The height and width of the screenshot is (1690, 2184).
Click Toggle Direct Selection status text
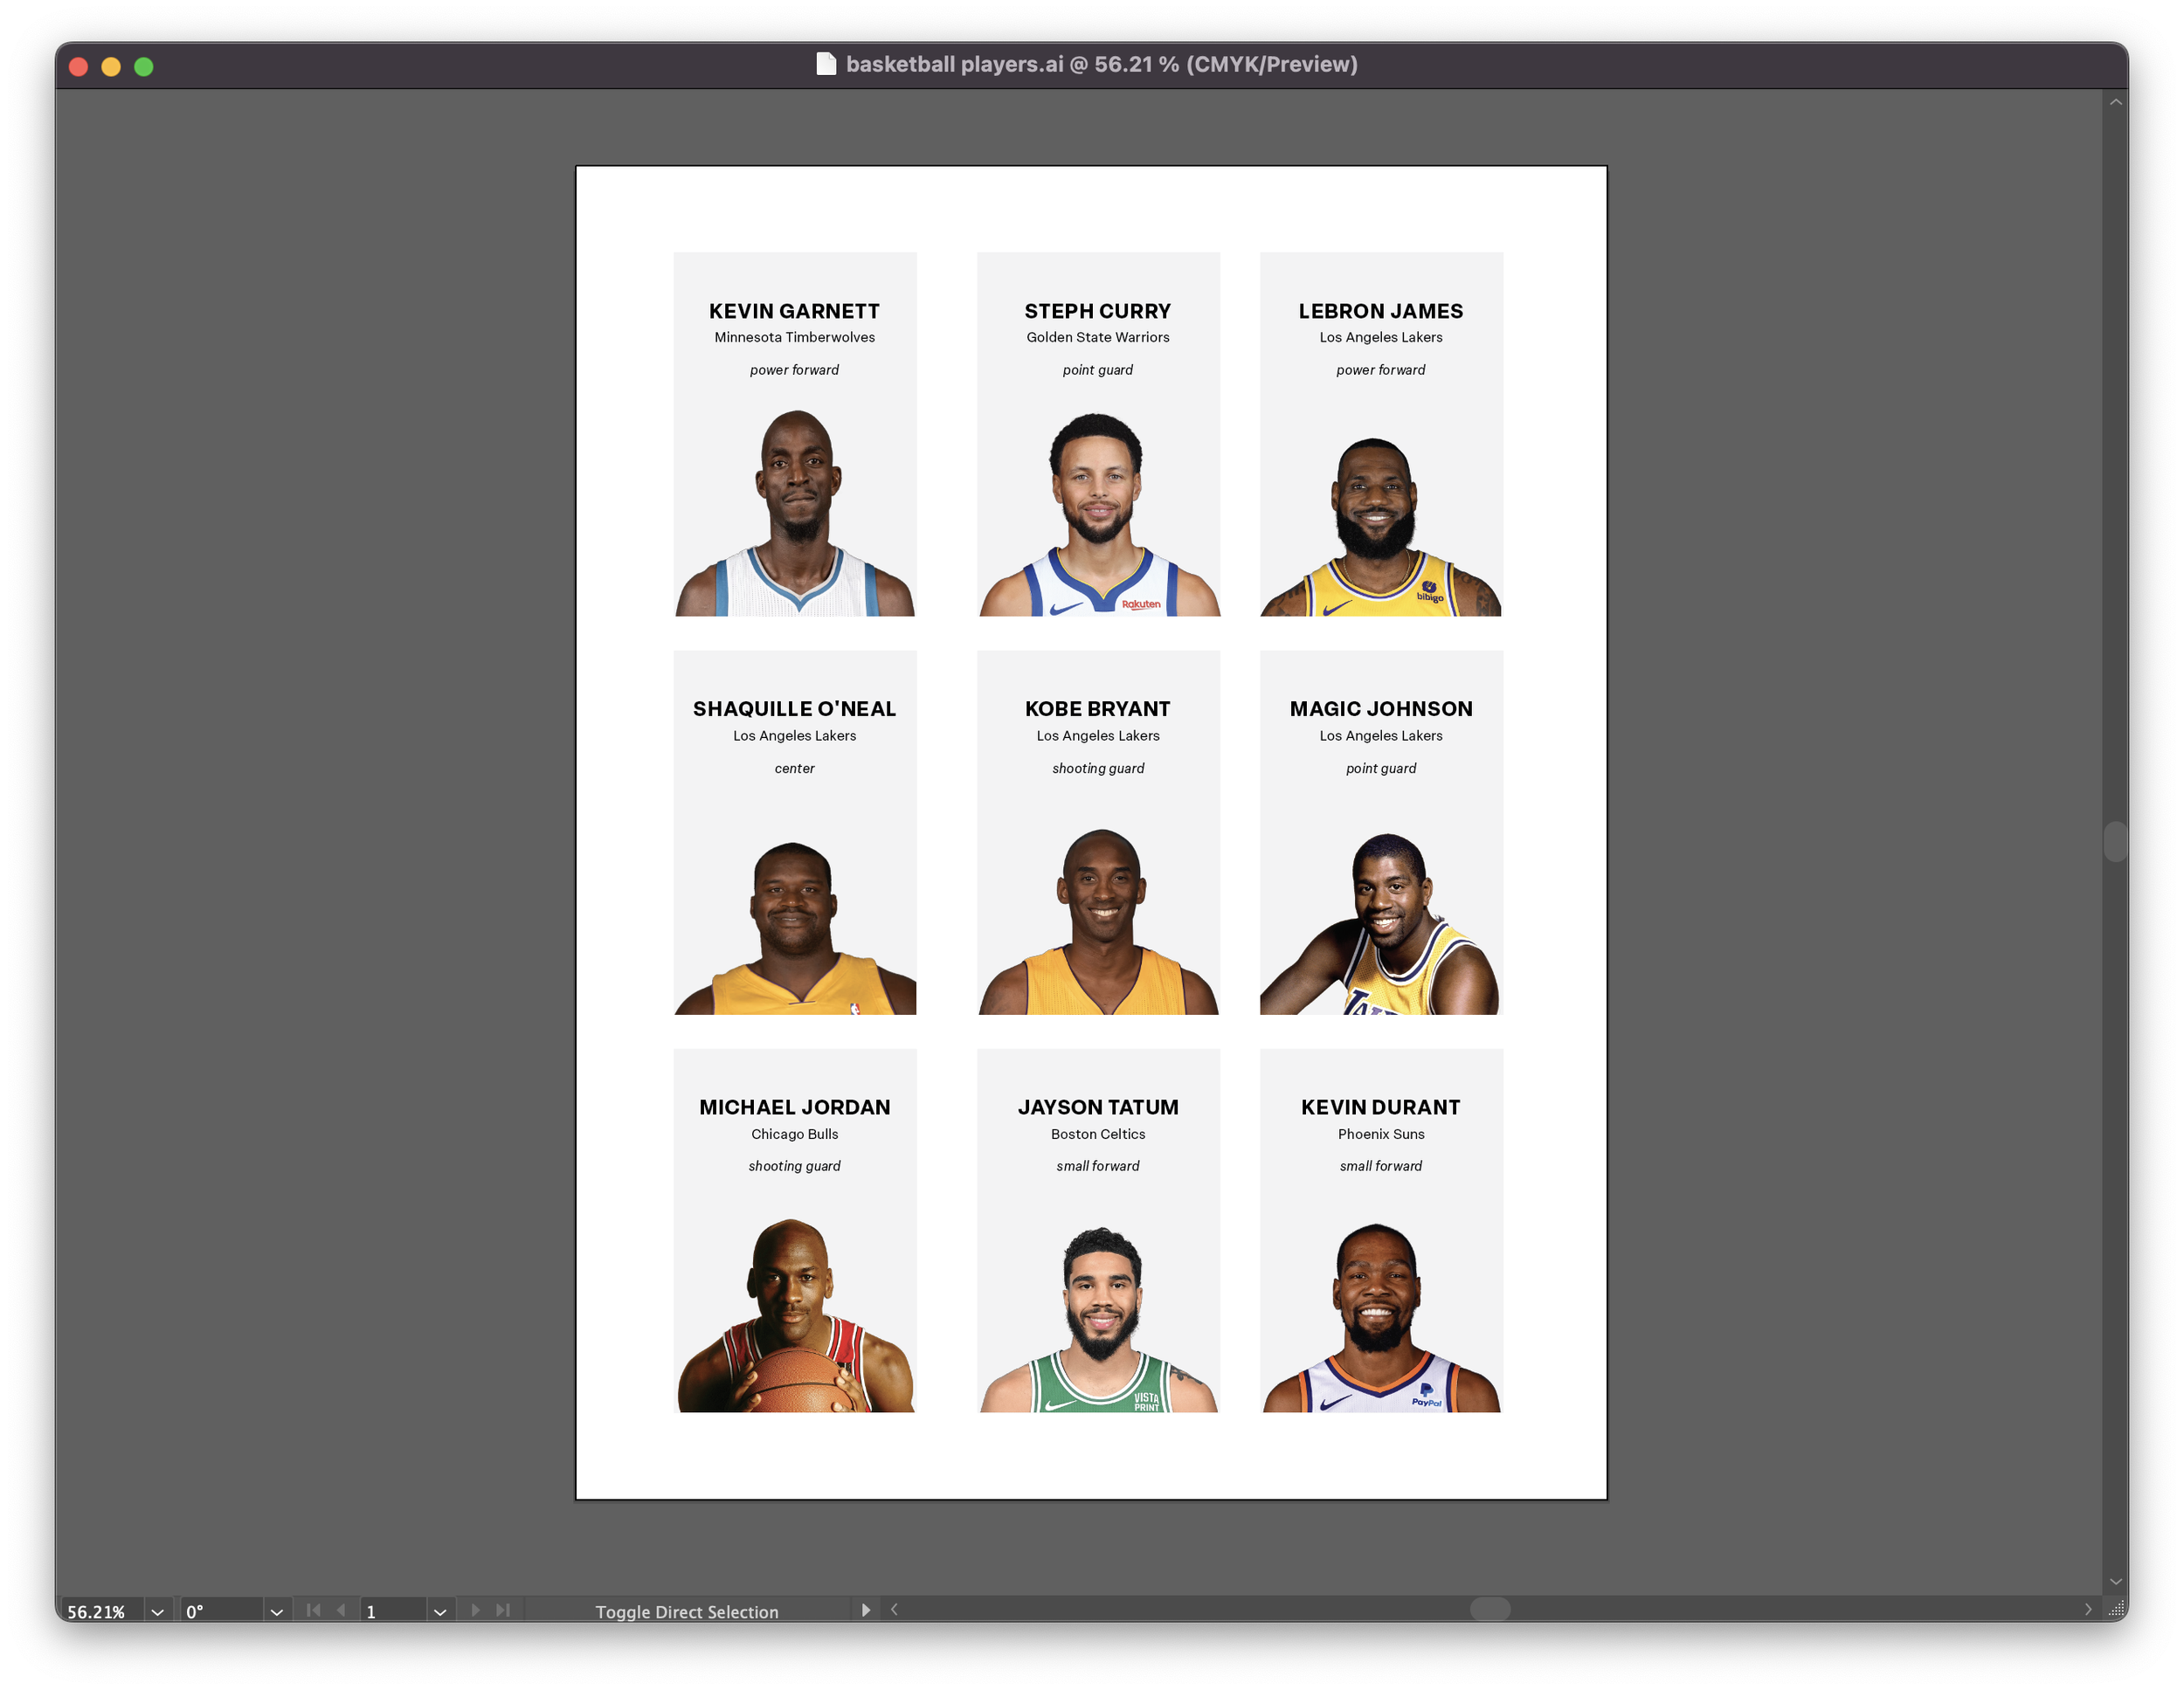pyautogui.click(x=687, y=1612)
